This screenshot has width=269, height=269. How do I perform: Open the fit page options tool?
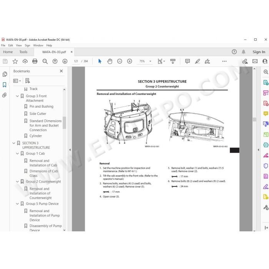(x=161, y=61)
